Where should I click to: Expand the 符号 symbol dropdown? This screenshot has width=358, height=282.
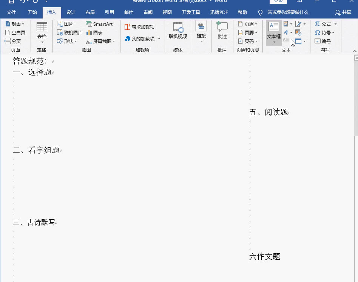click(x=325, y=33)
